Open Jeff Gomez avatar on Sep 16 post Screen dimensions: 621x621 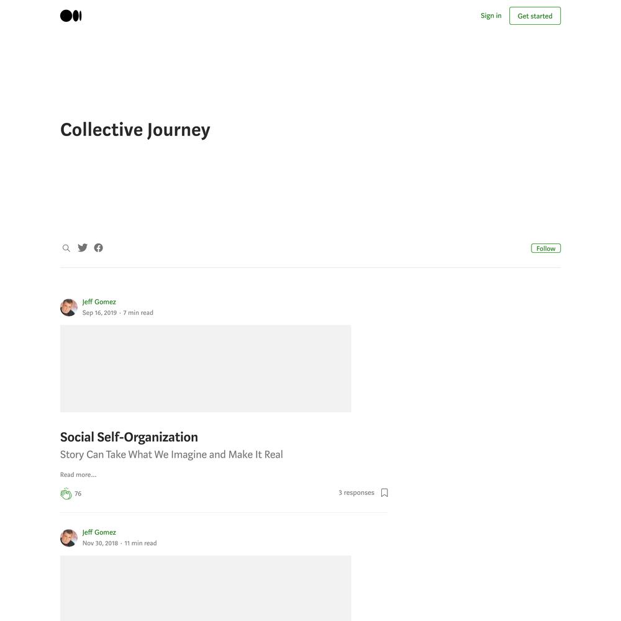click(69, 307)
